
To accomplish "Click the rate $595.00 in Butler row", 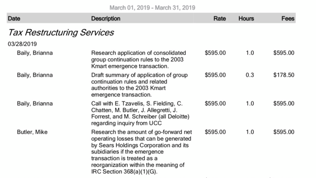I will tap(215, 132).
